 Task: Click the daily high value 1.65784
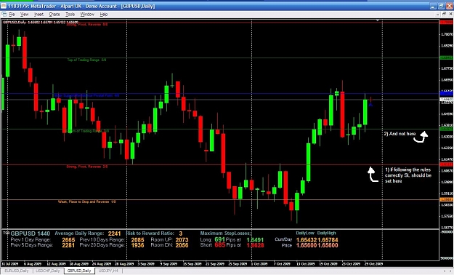pos(328,240)
